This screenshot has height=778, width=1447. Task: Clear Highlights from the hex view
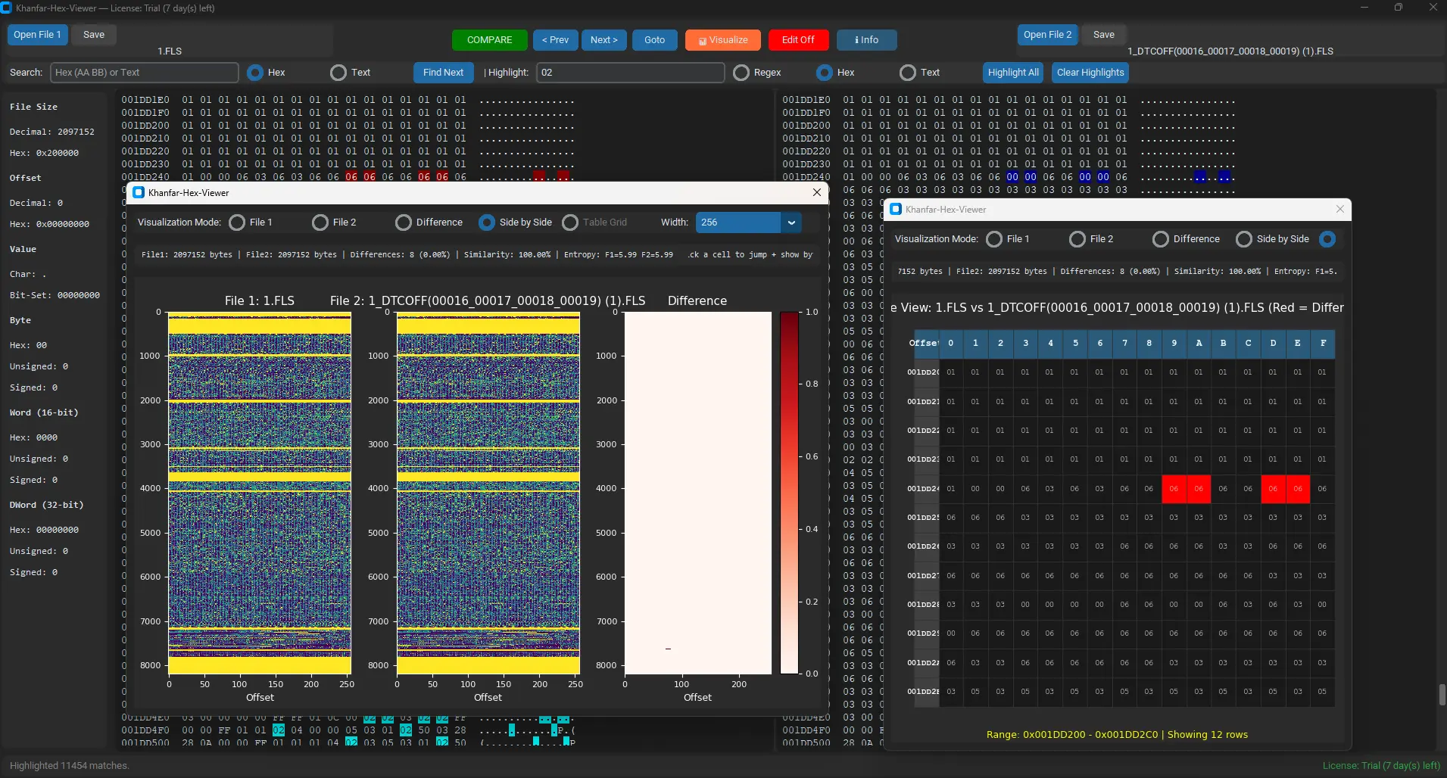(1089, 73)
